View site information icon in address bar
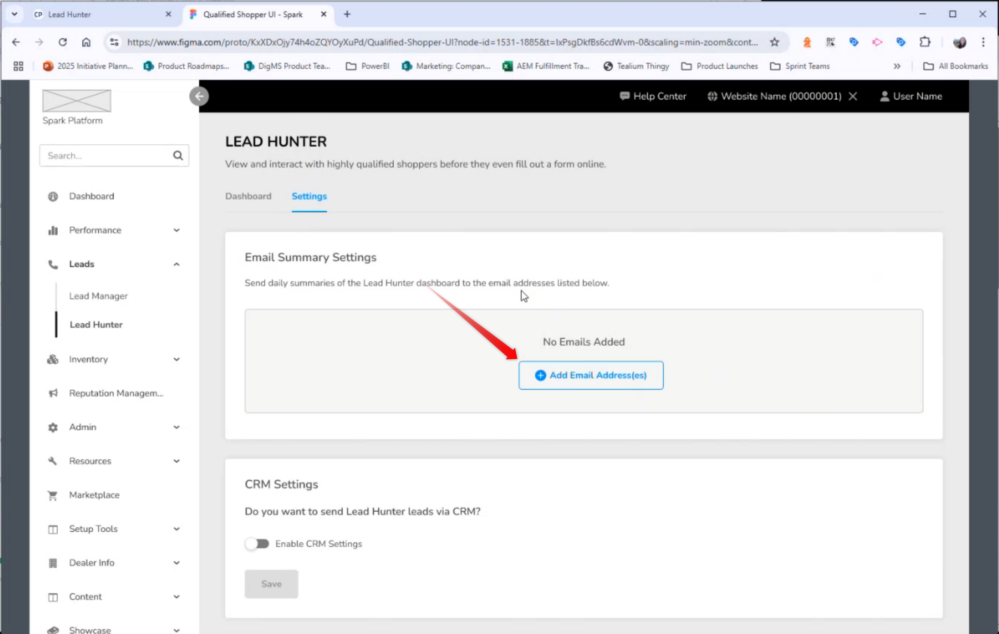The height and width of the screenshot is (634, 999). (114, 42)
